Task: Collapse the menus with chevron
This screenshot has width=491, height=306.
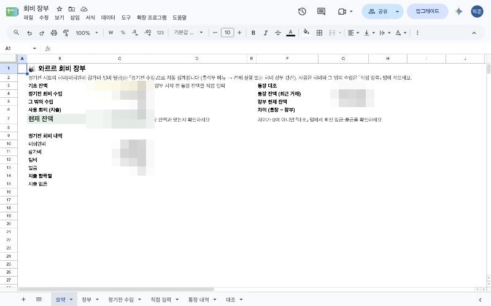Action: (474, 32)
